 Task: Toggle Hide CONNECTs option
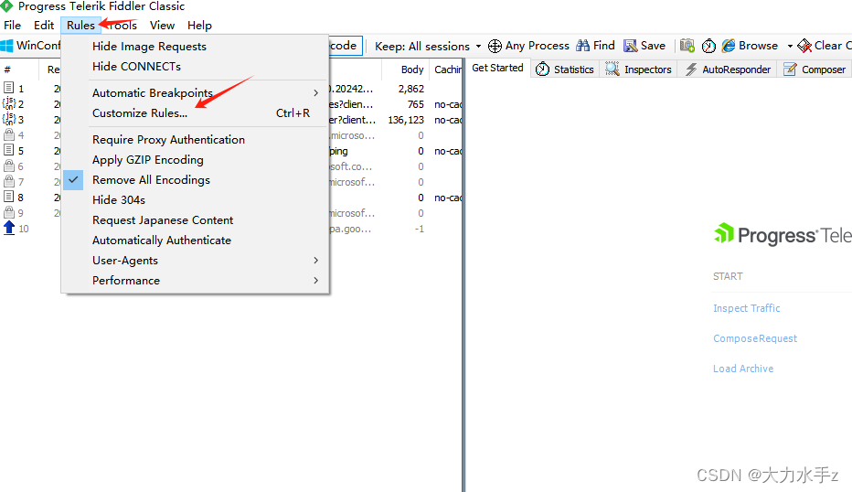(195, 67)
